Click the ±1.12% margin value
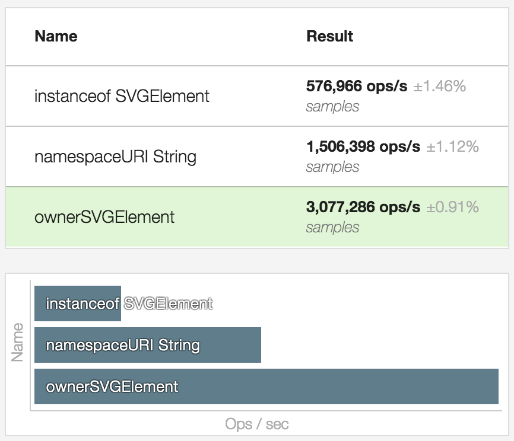The width and height of the screenshot is (514, 441). click(x=452, y=146)
